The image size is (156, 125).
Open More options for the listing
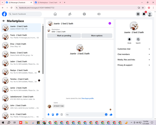pyautogui.click(x=97, y=36)
